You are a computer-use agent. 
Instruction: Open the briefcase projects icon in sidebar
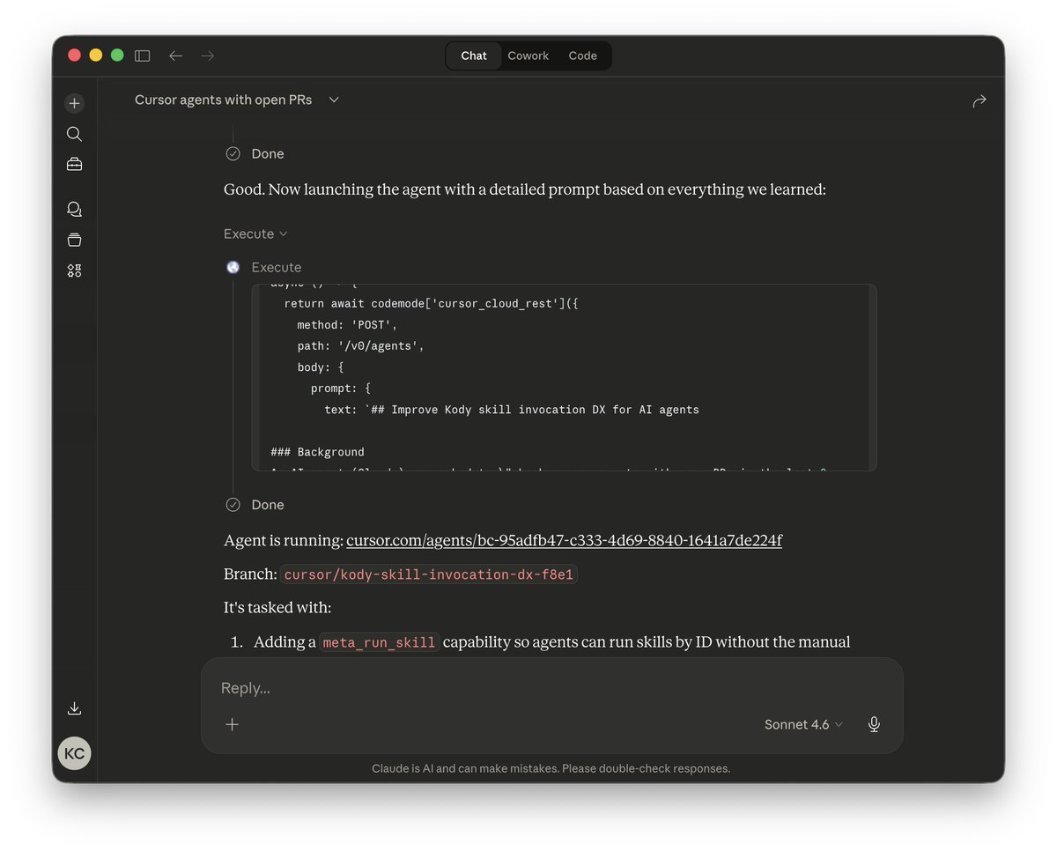(74, 164)
